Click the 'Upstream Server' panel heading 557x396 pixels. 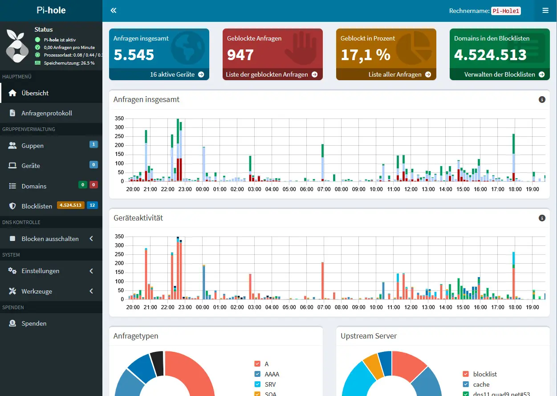pos(369,336)
